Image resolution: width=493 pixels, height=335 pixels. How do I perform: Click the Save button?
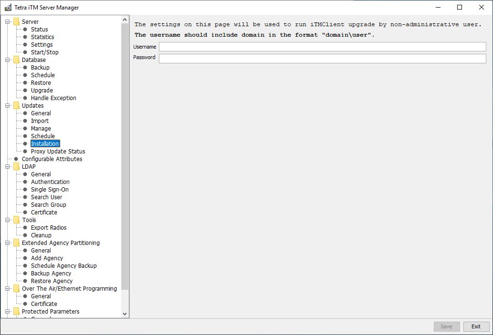pyautogui.click(x=446, y=326)
